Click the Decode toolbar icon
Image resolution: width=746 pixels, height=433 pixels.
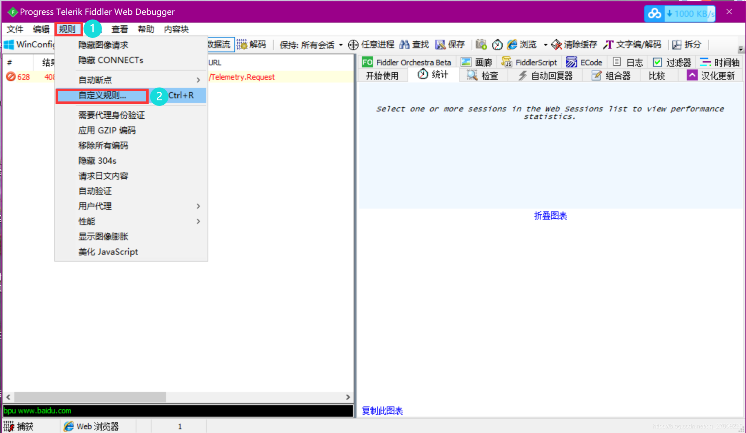tap(242, 45)
